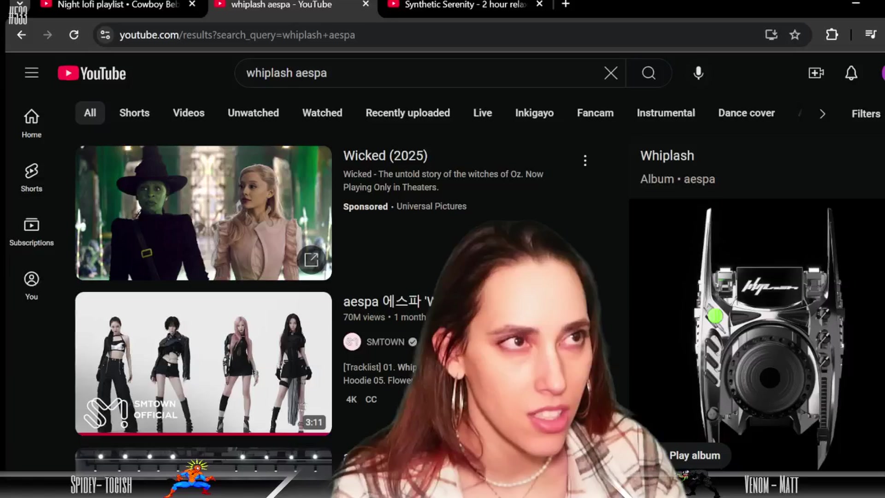Open the SMTOWN channel name link
Screen dimensions: 885x498
coord(385,342)
